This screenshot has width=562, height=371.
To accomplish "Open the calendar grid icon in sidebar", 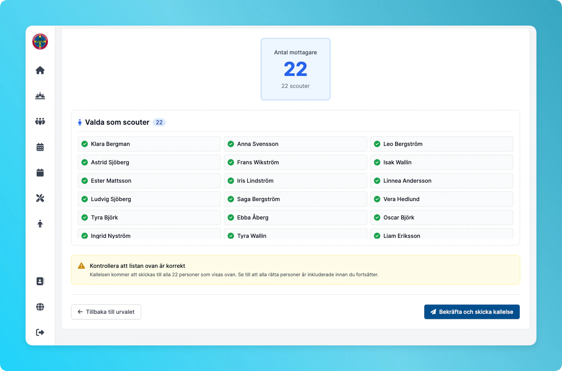I will point(40,147).
